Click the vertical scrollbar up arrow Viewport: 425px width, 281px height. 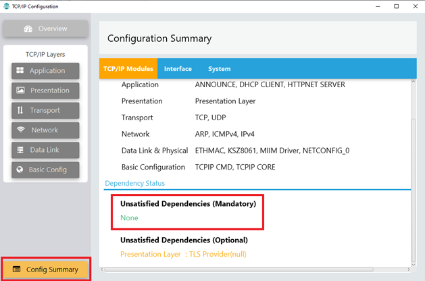(414, 81)
